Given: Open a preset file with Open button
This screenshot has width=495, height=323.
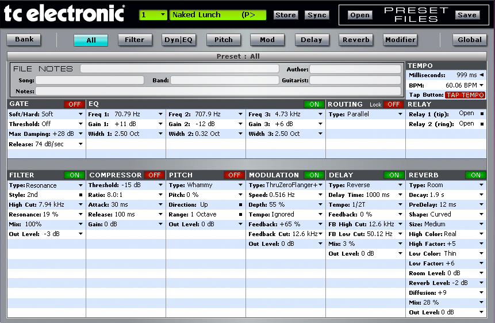Looking at the screenshot, I should (360, 15).
